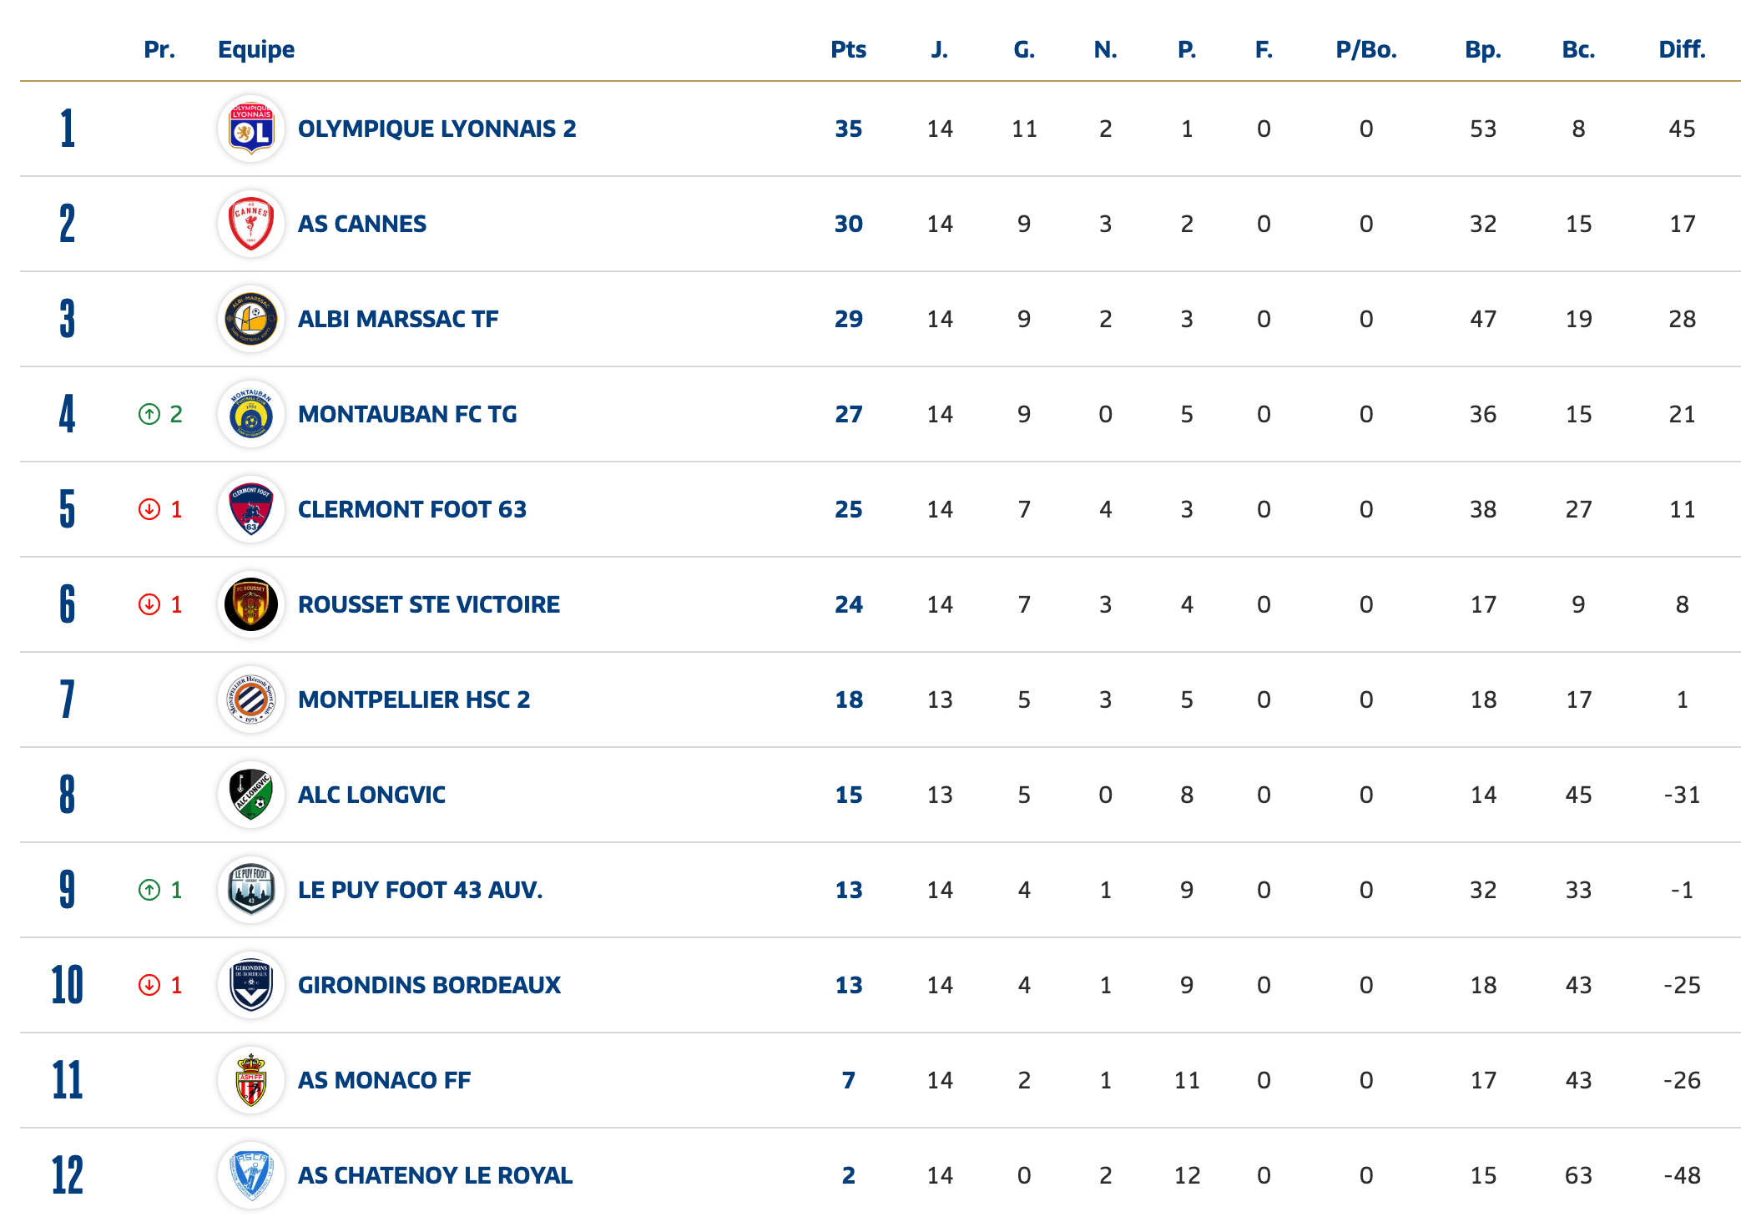This screenshot has width=1741, height=1217.
Task: Click the Girondins Bordeaux crest
Action: point(251,985)
